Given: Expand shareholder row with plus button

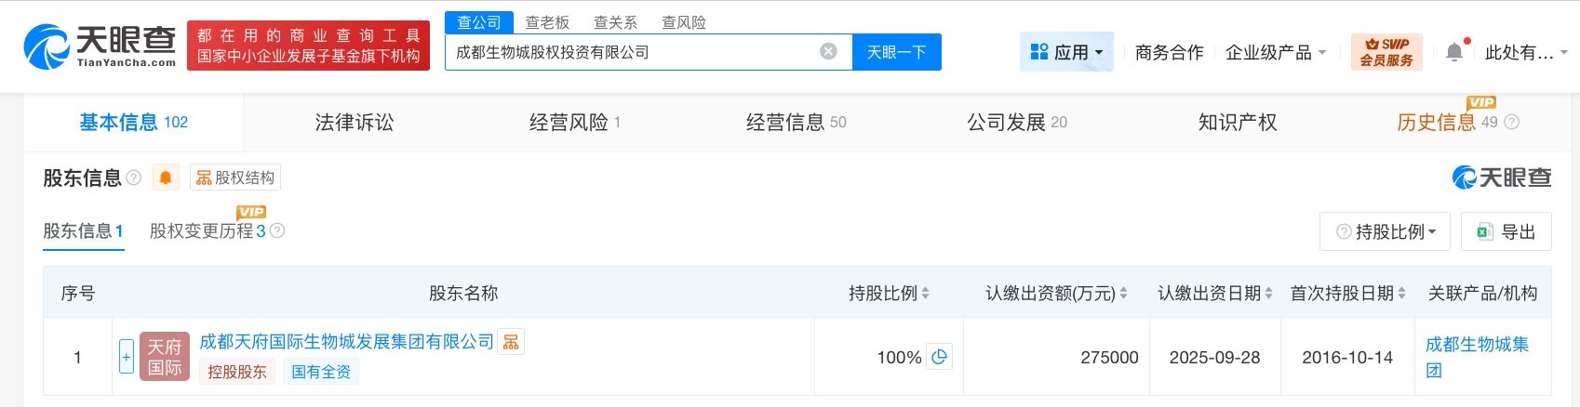Looking at the screenshot, I should [x=127, y=357].
